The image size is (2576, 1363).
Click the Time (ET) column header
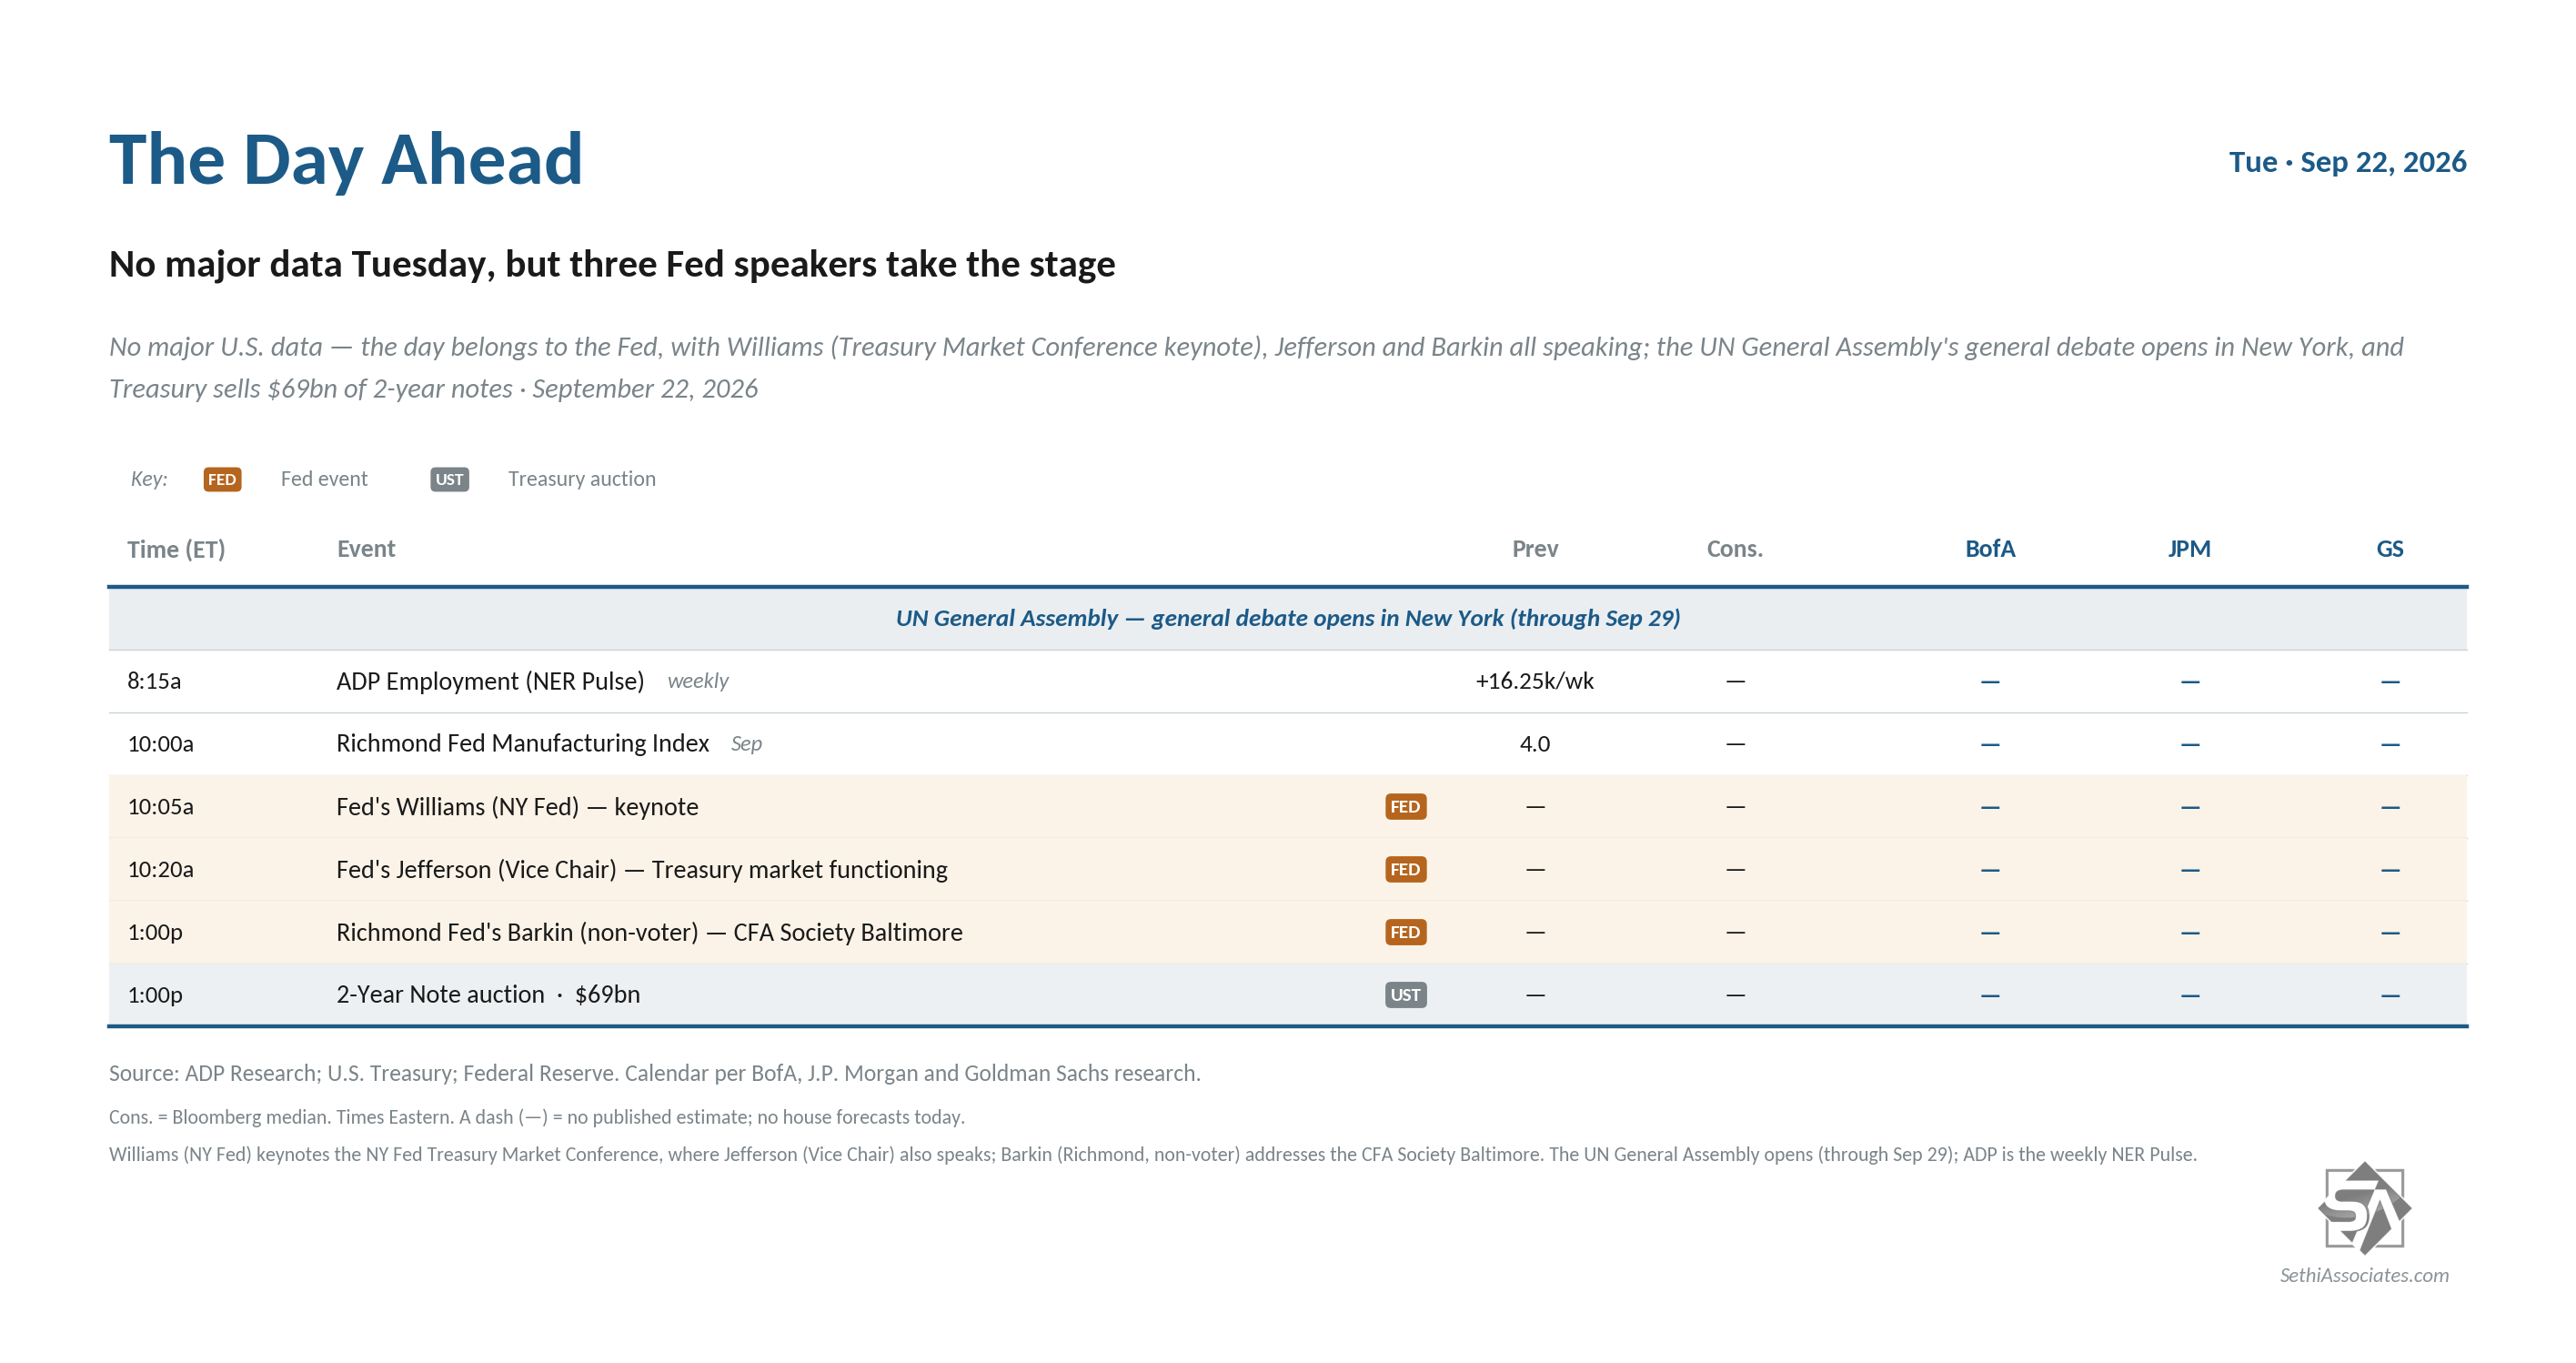pos(176,549)
